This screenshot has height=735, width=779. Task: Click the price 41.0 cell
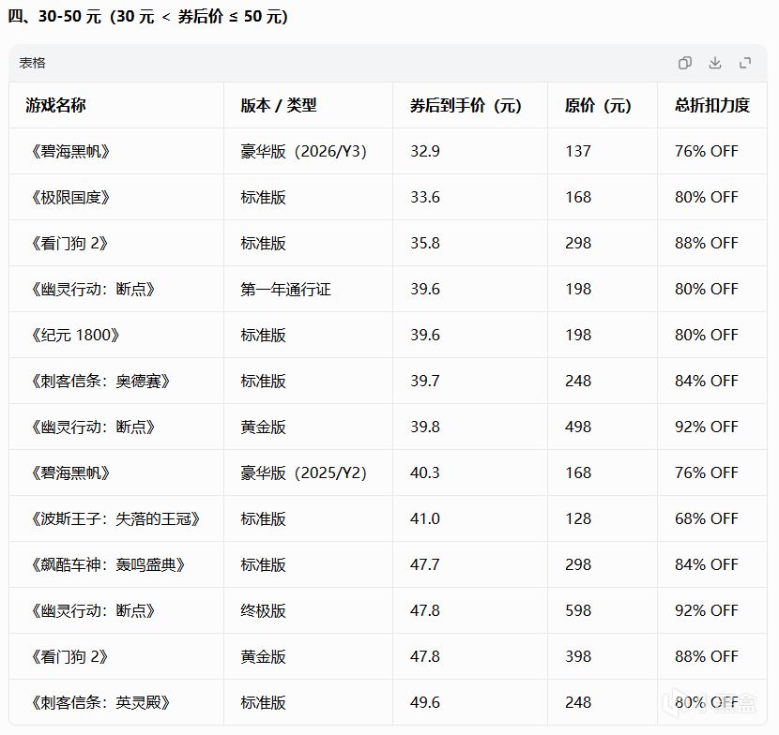pos(425,518)
